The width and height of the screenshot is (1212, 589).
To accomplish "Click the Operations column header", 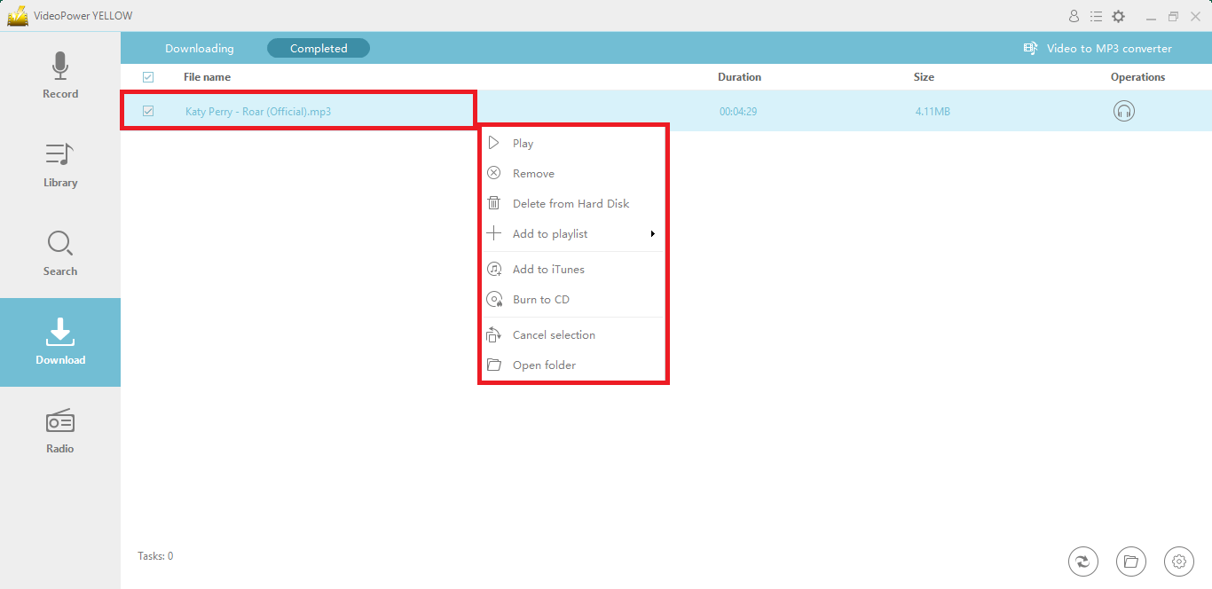I will (x=1137, y=77).
